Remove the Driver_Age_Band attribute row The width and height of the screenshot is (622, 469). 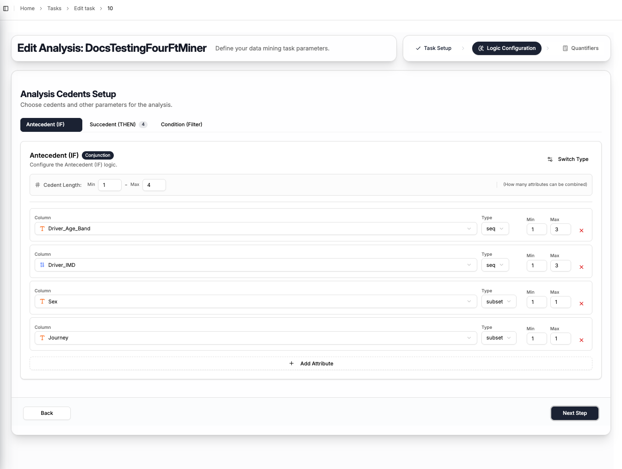tap(581, 230)
